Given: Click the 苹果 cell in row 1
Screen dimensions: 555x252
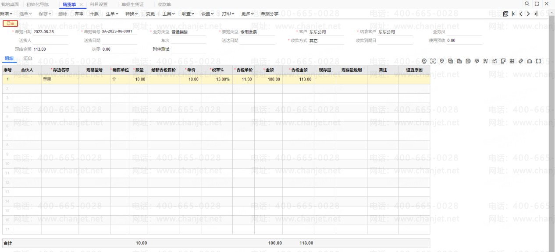Looking at the screenshot, I should tap(60, 79).
